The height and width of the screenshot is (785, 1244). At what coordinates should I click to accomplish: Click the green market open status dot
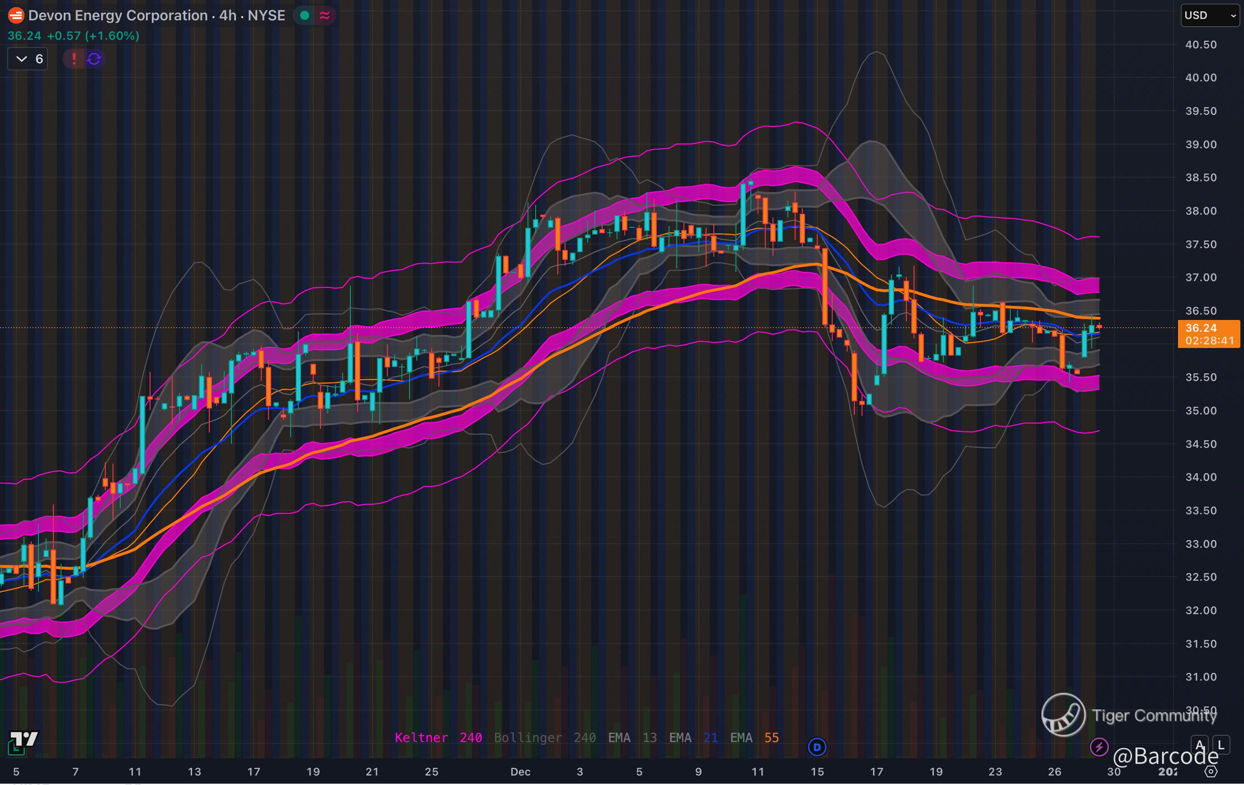[x=305, y=15]
